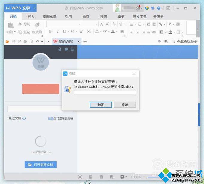Click the font color A icon
This screenshot has height=184, width=204.
coord(113,31)
